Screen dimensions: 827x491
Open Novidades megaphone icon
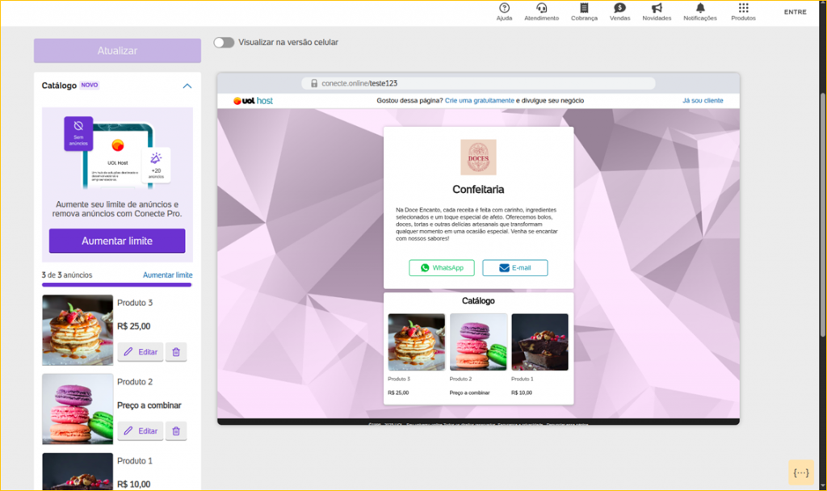[x=657, y=8]
